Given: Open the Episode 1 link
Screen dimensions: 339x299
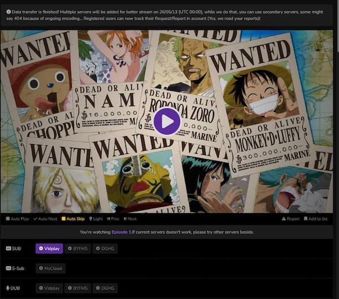Looking at the screenshot, I should (x=121, y=232).
